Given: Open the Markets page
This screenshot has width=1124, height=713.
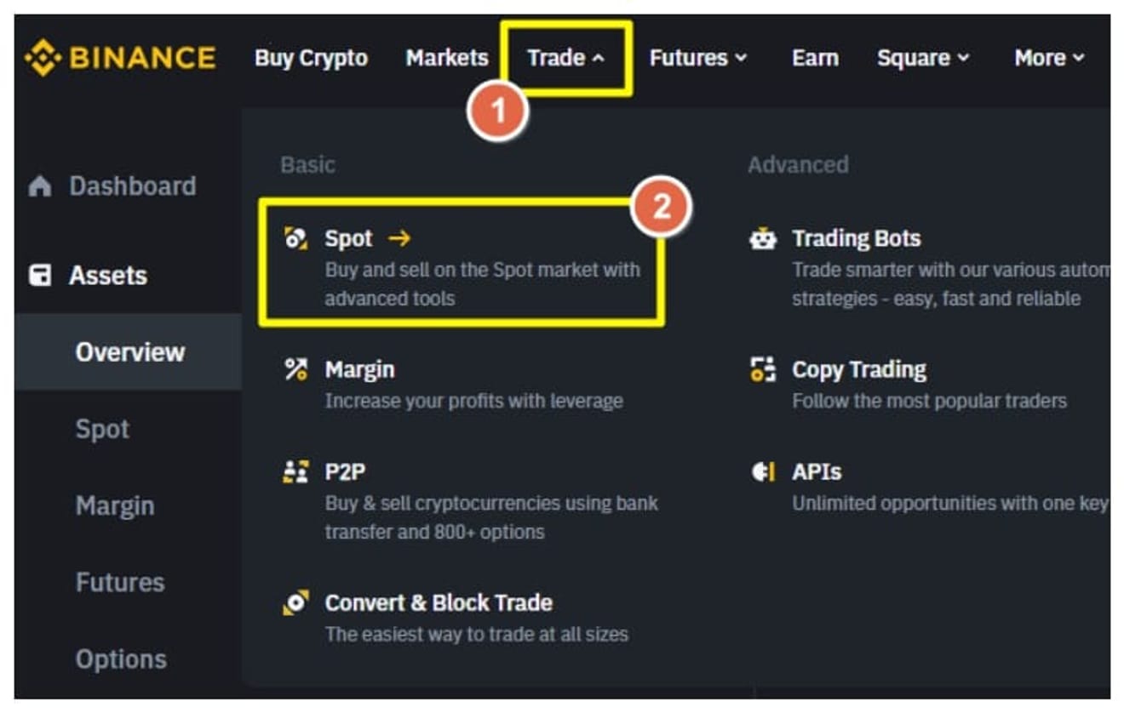Looking at the screenshot, I should [x=447, y=58].
